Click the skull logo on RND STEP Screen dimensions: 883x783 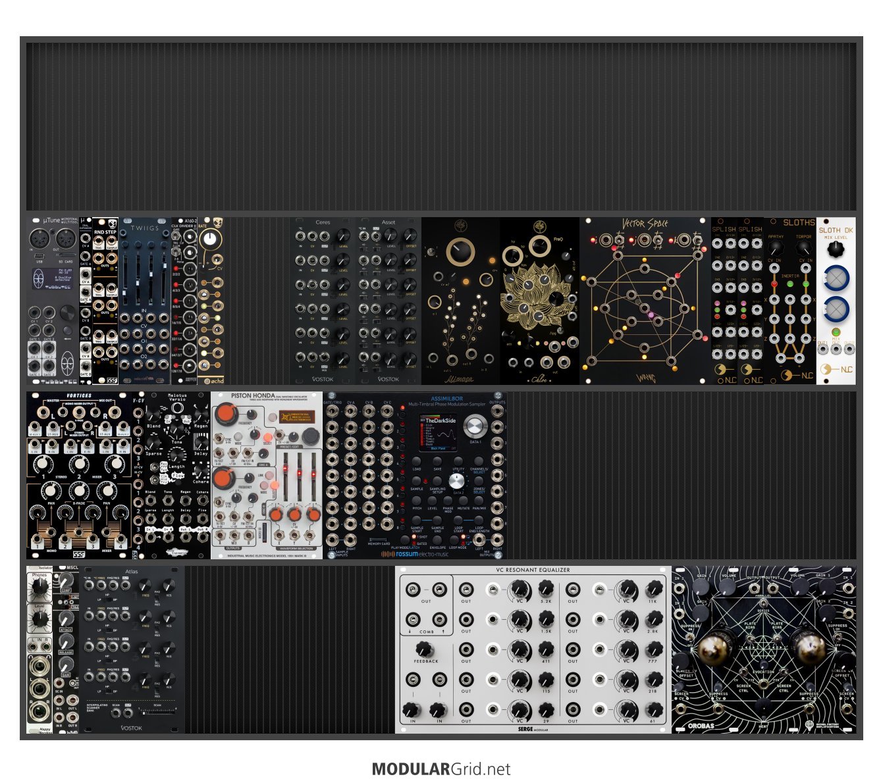point(112,224)
